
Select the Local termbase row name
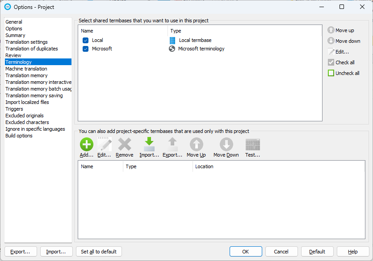tap(97, 40)
